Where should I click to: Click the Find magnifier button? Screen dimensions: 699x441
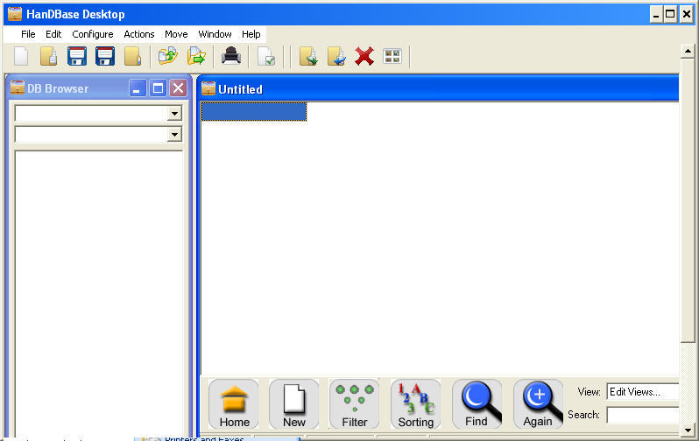477,404
